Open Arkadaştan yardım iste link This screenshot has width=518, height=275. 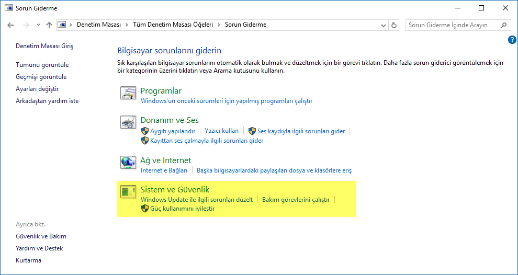[47, 101]
